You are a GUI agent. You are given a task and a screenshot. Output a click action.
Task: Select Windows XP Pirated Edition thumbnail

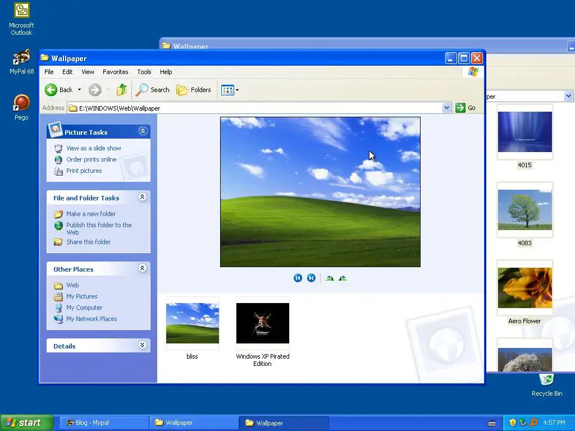point(263,323)
